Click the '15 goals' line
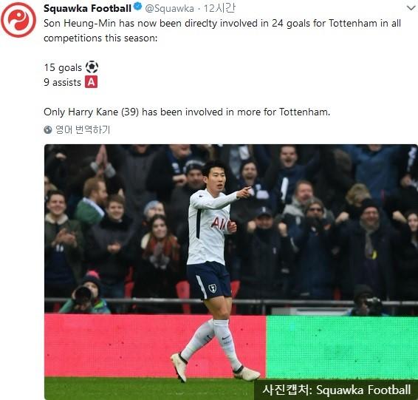The width and height of the screenshot is (418, 400). click(x=63, y=67)
